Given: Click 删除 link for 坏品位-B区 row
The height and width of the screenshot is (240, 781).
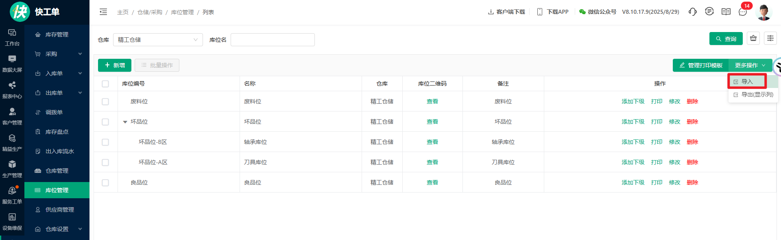Looking at the screenshot, I should 692,142.
